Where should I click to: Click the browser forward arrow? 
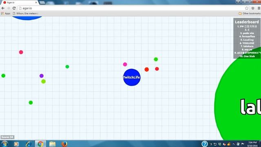tap(9, 8)
